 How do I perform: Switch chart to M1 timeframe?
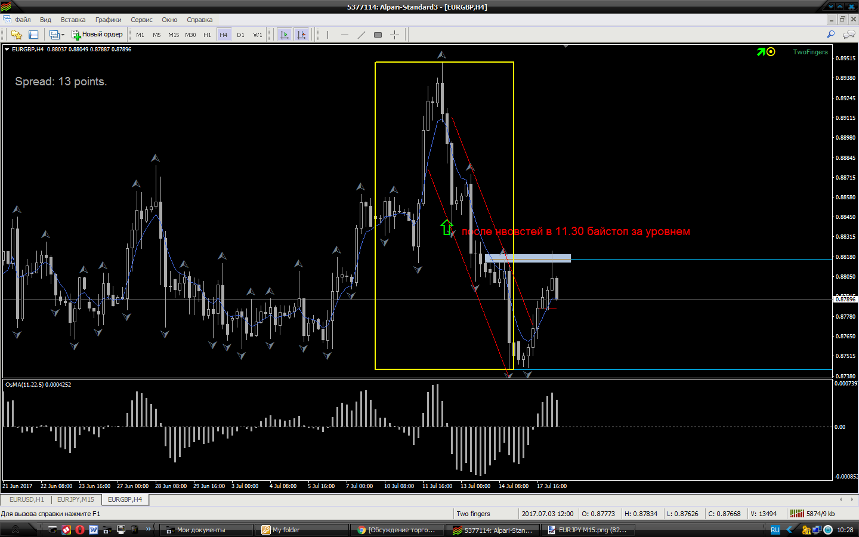[140, 35]
